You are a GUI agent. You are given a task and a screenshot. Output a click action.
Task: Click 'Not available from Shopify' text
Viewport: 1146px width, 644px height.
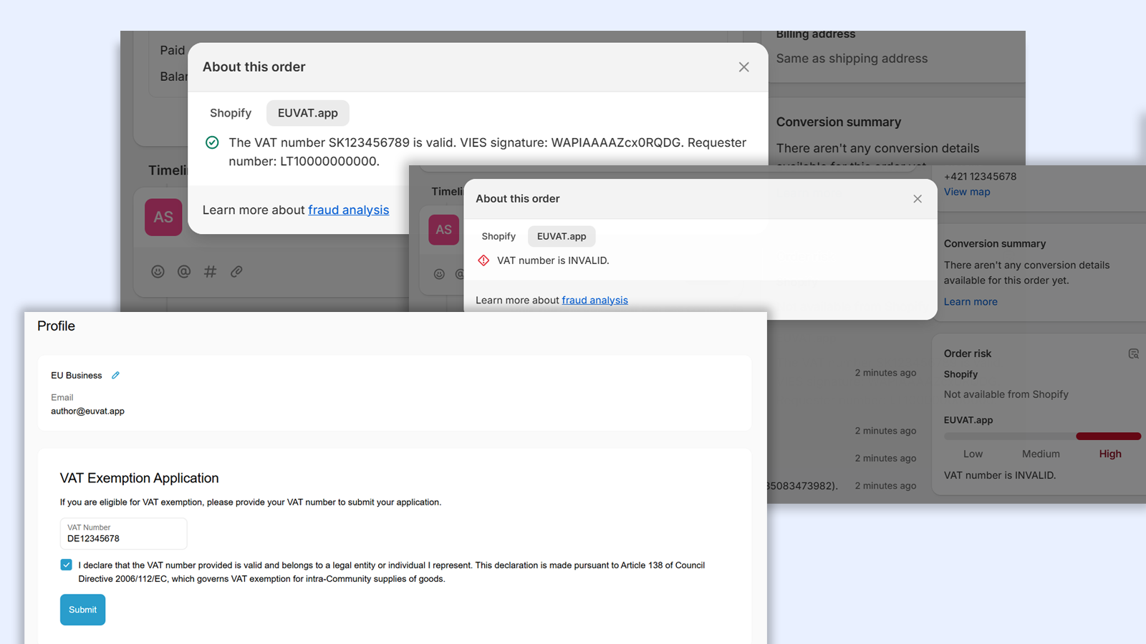[1006, 394]
